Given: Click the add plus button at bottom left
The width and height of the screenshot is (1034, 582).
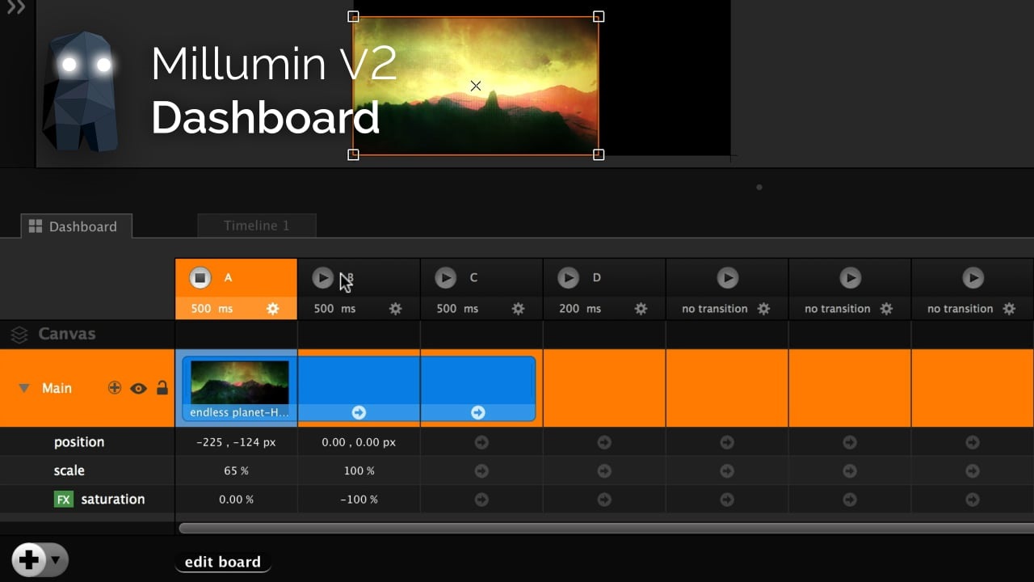Looking at the screenshot, I should (x=29, y=559).
